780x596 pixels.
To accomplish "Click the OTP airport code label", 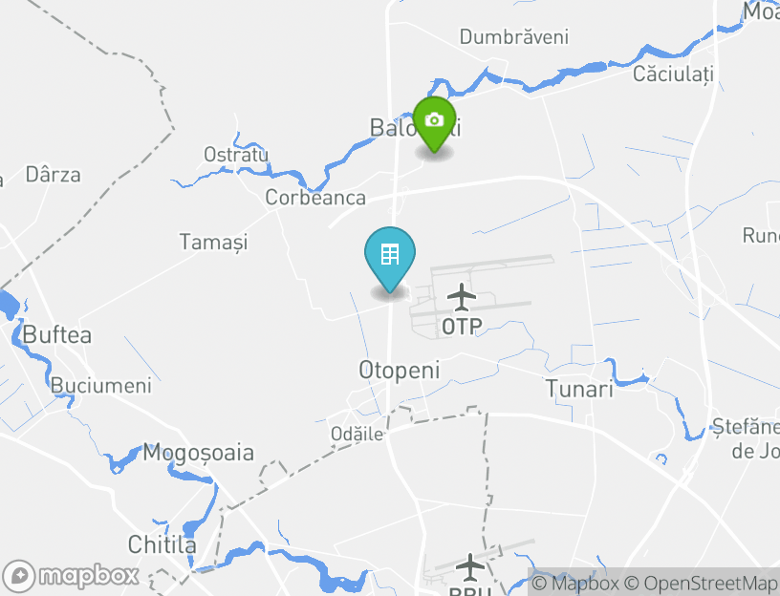I will click(462, 327).
